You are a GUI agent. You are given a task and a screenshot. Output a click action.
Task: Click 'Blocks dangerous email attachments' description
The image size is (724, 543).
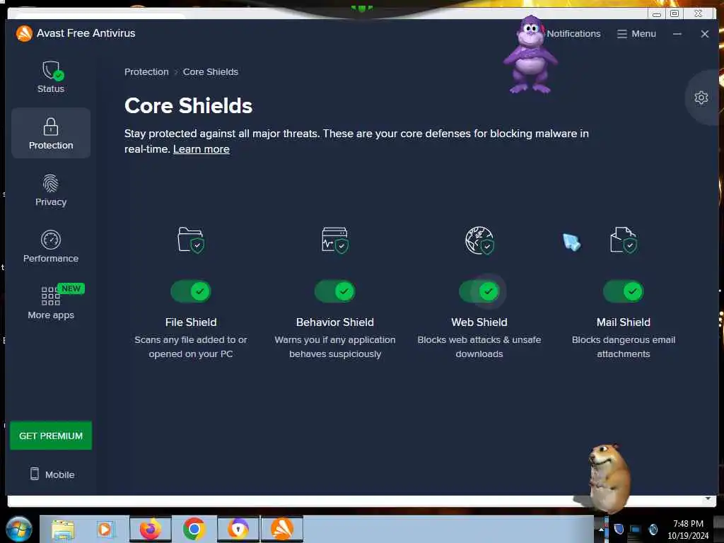[624, 346]
